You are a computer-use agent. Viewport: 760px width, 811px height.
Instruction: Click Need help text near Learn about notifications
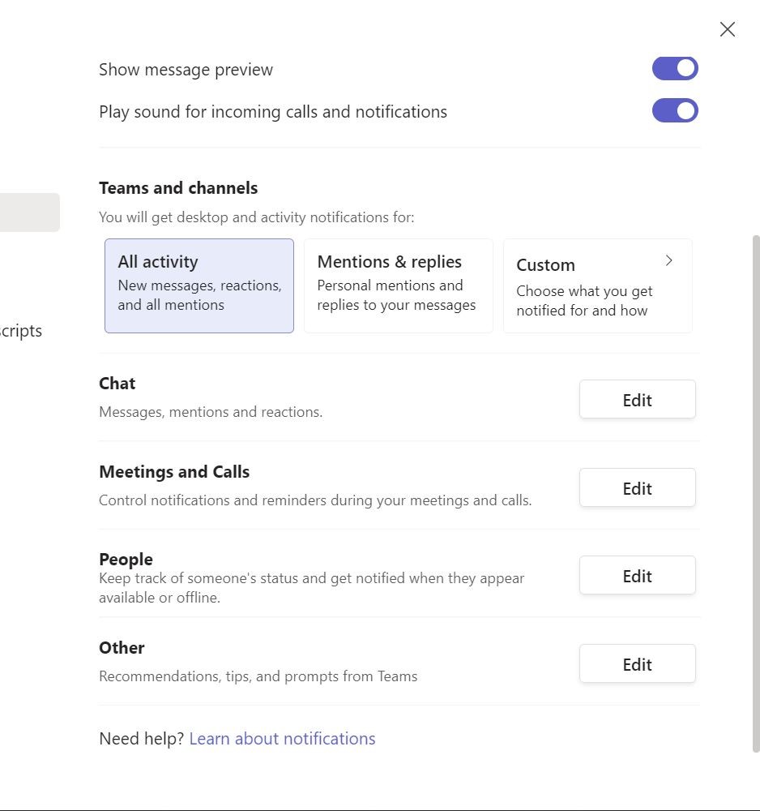139,738
